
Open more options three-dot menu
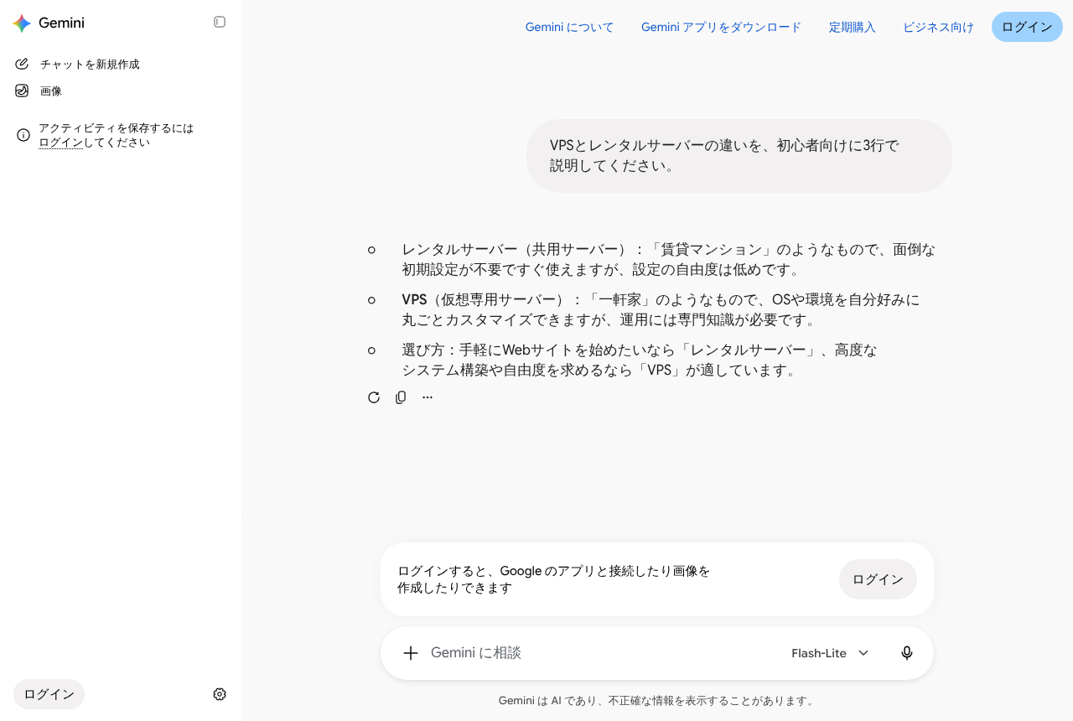pos(428,397)
